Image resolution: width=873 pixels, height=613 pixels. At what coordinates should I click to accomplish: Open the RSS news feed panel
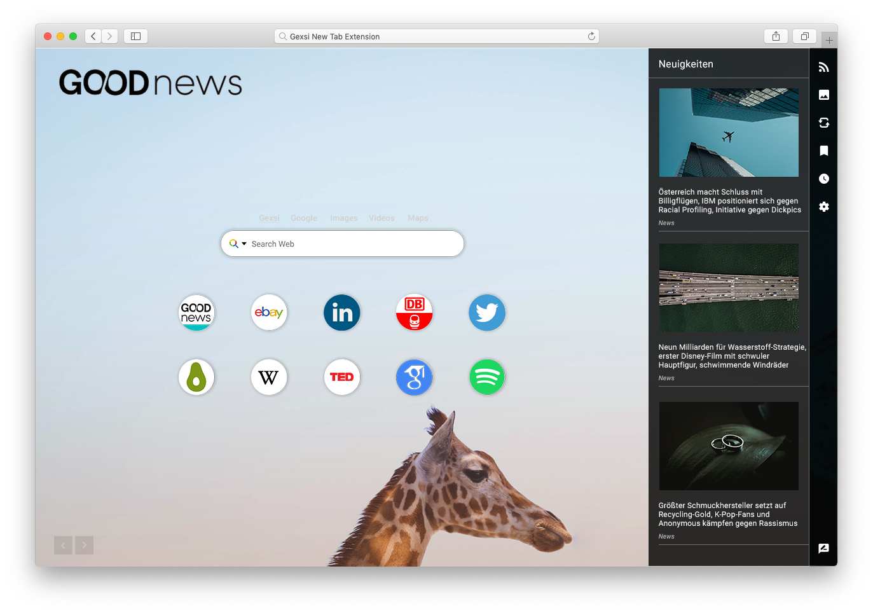(x=823, y=67)
